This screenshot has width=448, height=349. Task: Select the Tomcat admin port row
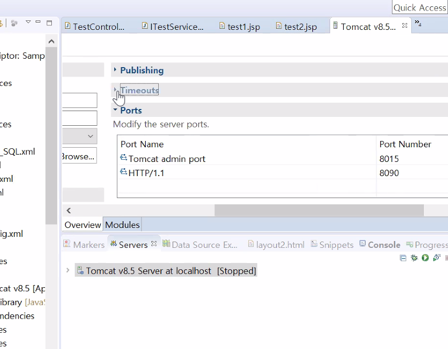pyautogui.click(x=247, y=159)
